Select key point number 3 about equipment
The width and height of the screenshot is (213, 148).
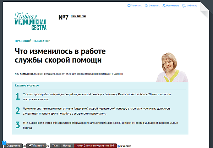(x=96, y=125)
